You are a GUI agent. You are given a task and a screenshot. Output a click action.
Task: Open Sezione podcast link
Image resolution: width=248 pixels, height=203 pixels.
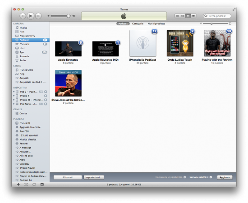coord(201,177)
